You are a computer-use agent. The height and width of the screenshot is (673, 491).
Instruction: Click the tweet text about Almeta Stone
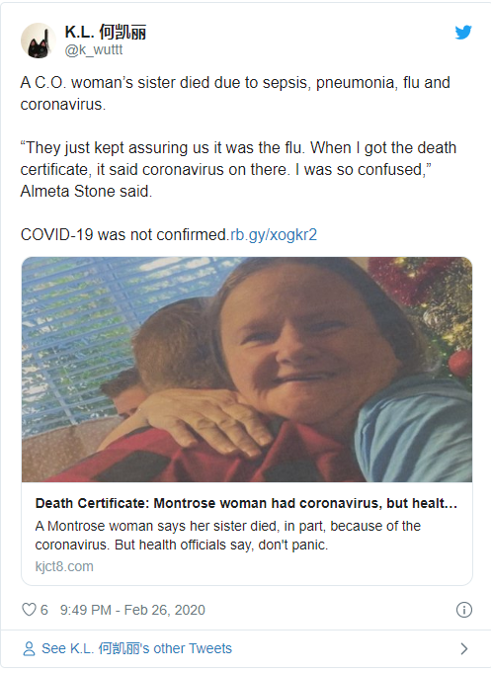pyautogui.click(x=238, y=169)
